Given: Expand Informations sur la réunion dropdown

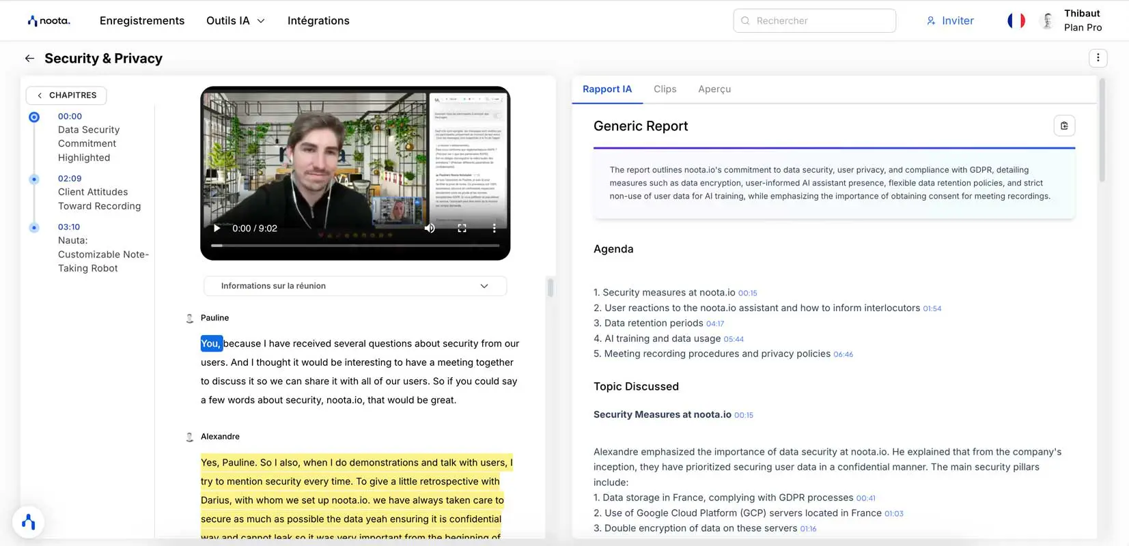Looking at the screenshot, I should click(x=354, y=286).
